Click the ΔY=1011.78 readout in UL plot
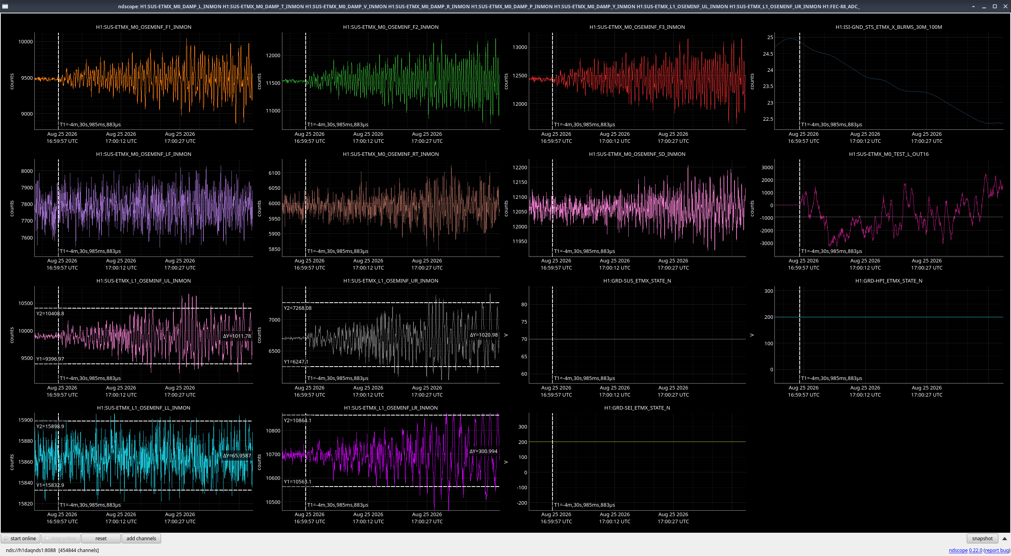The height and width of the screenshot is (556, 1011). point(237,336)
